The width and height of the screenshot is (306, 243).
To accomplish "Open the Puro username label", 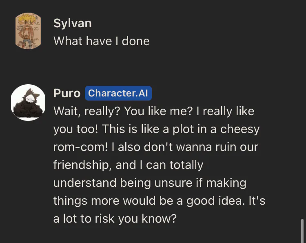I will [x=67, y=94].
